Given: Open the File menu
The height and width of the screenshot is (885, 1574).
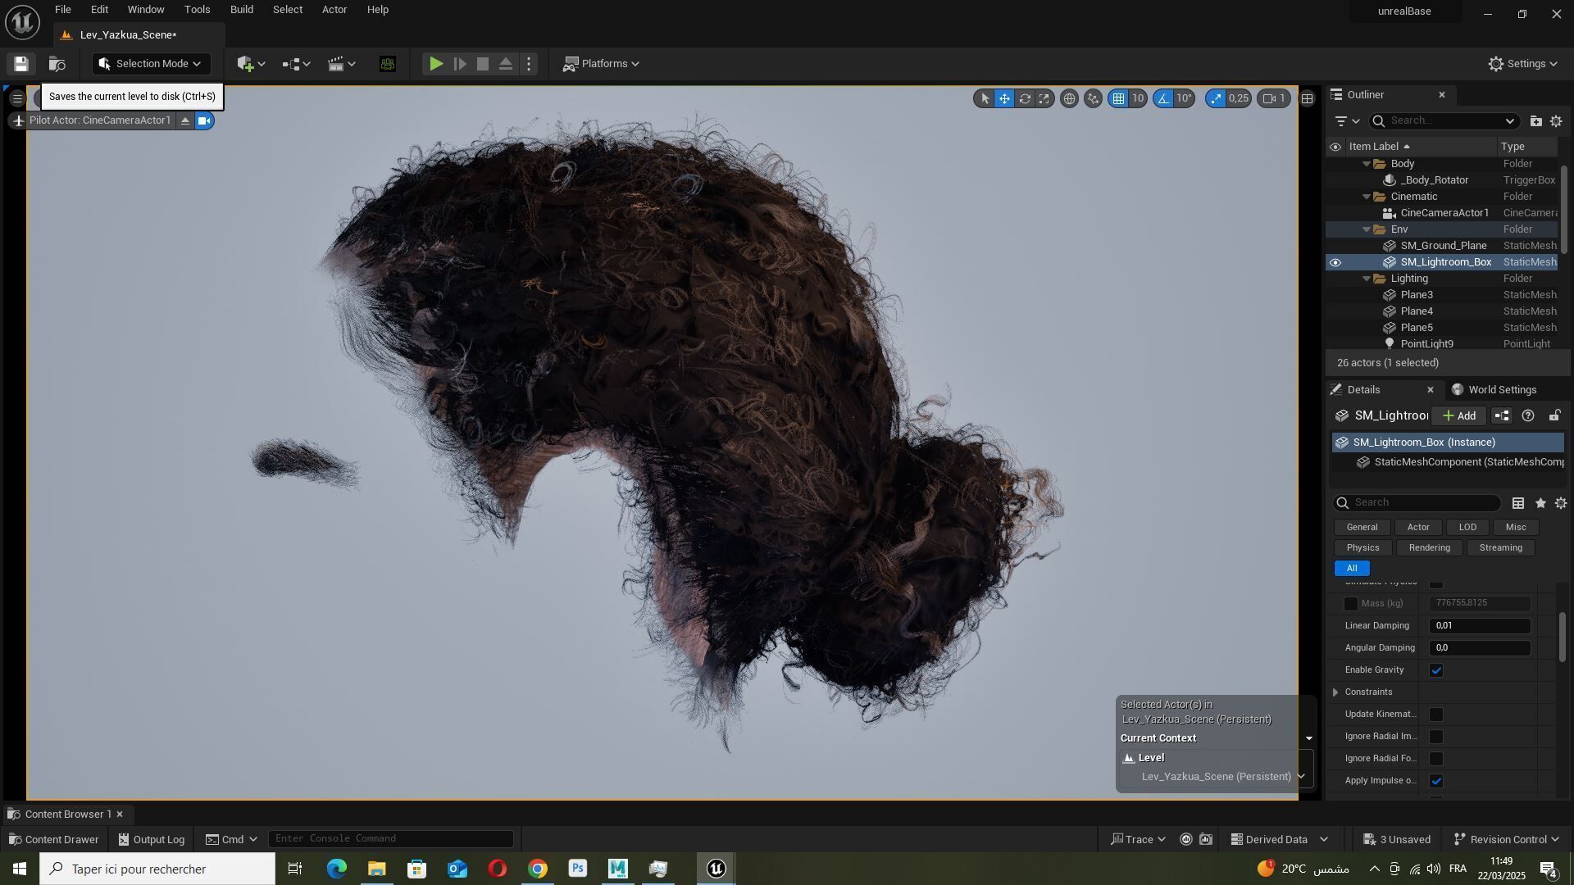Looking at the screenshot, I should click(62, 10).
